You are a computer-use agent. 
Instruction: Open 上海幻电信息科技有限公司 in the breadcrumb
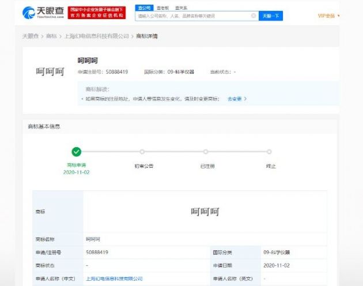(96, 36)
